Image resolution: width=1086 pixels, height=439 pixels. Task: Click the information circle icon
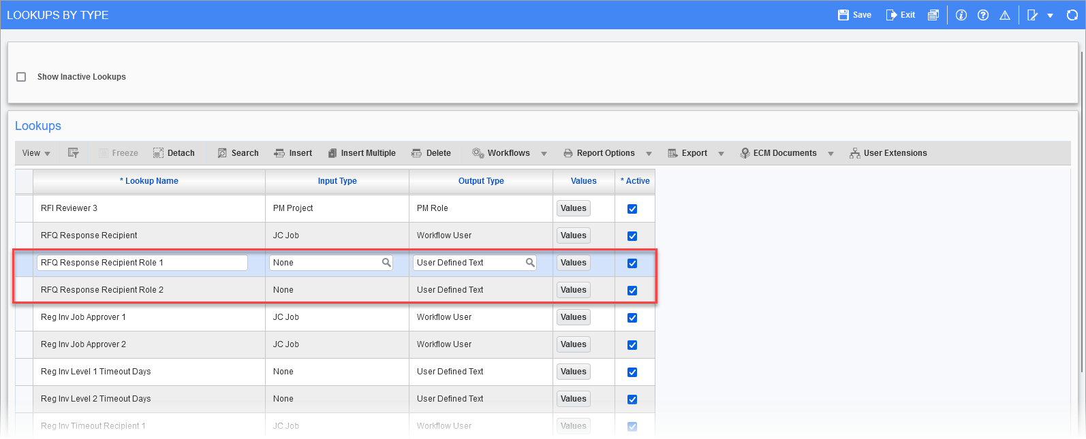[x=961, y=15]
